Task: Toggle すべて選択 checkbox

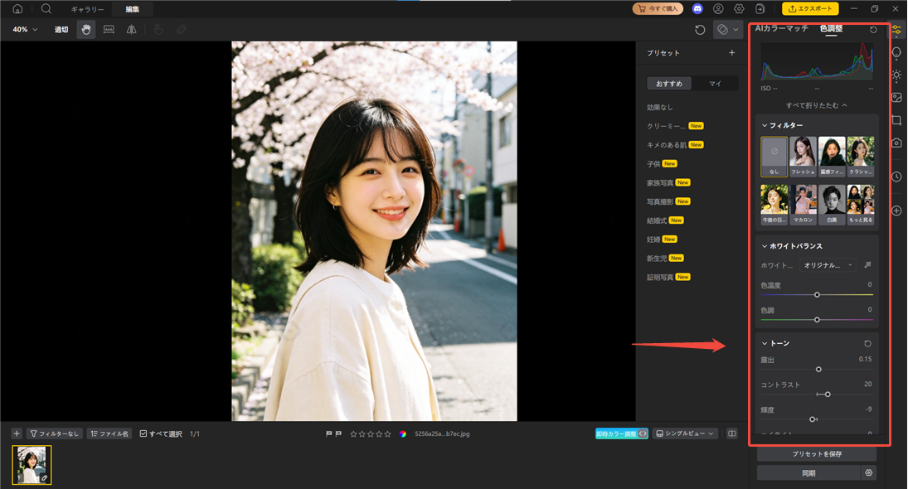Action: pos(143,433)
